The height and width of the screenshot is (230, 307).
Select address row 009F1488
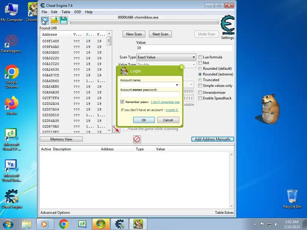pos(74,41)
